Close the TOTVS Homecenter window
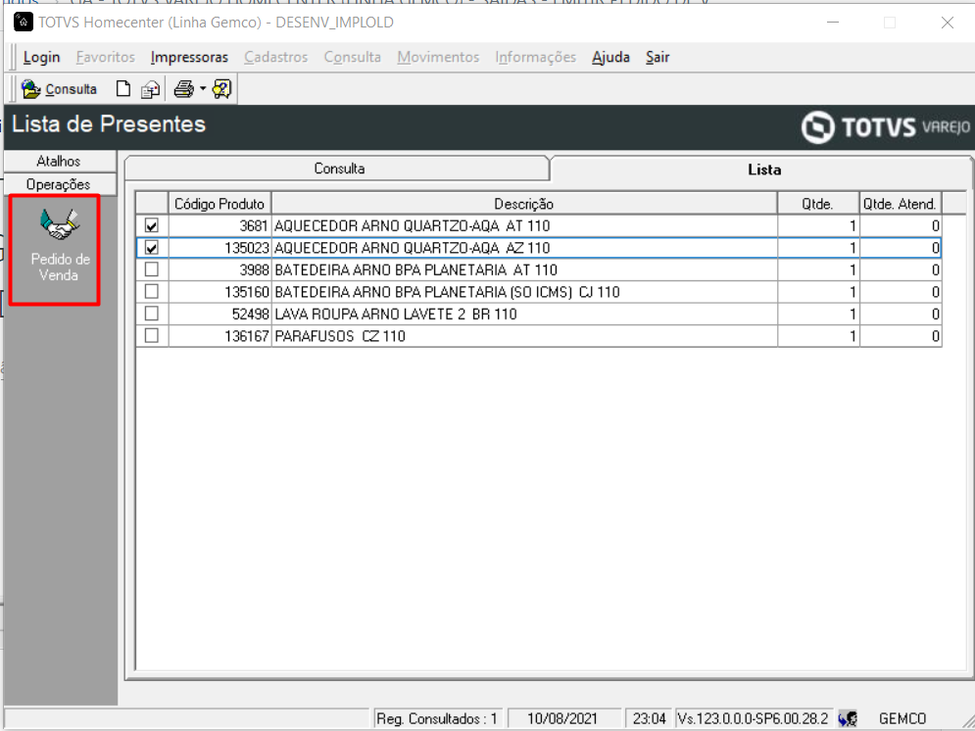This screenshot has width=975, height=731. 947,23
